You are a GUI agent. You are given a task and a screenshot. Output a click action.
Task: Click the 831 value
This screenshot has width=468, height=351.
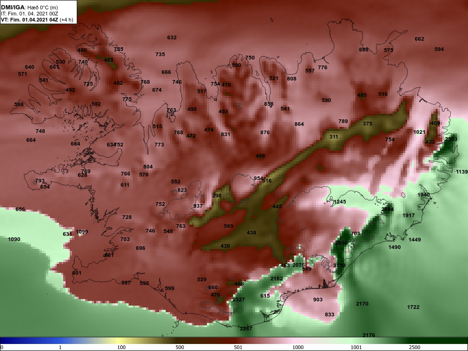point(226,134)
